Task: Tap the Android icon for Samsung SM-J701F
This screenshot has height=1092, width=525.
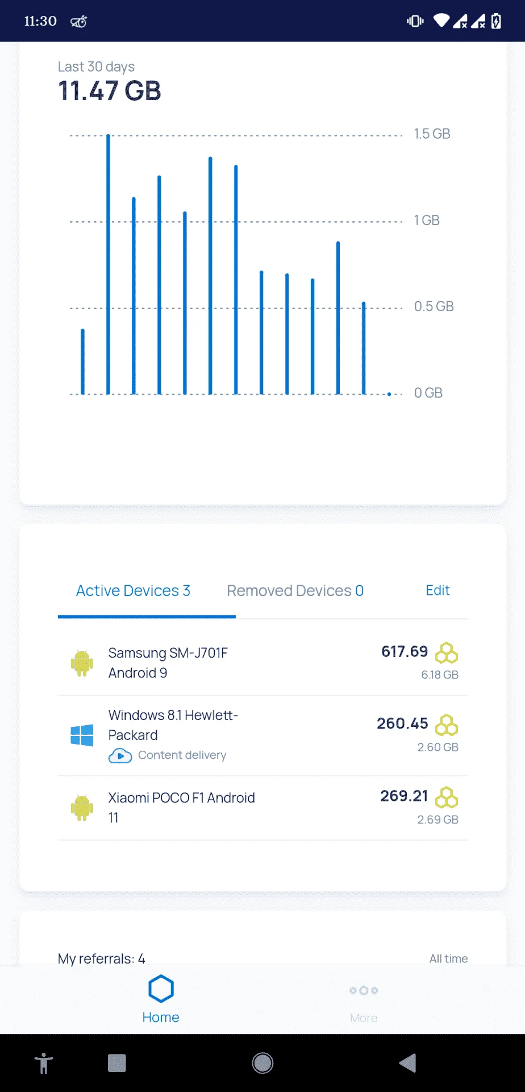Action: coord(82,663)
